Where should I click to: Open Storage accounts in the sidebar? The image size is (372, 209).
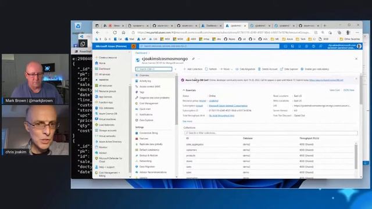click(108, 130)
